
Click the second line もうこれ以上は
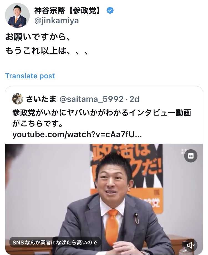point(47,51)
